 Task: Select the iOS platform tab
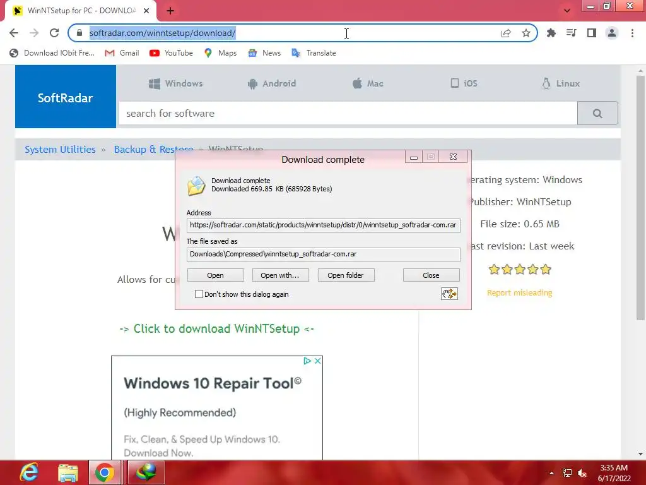point(464,83)
